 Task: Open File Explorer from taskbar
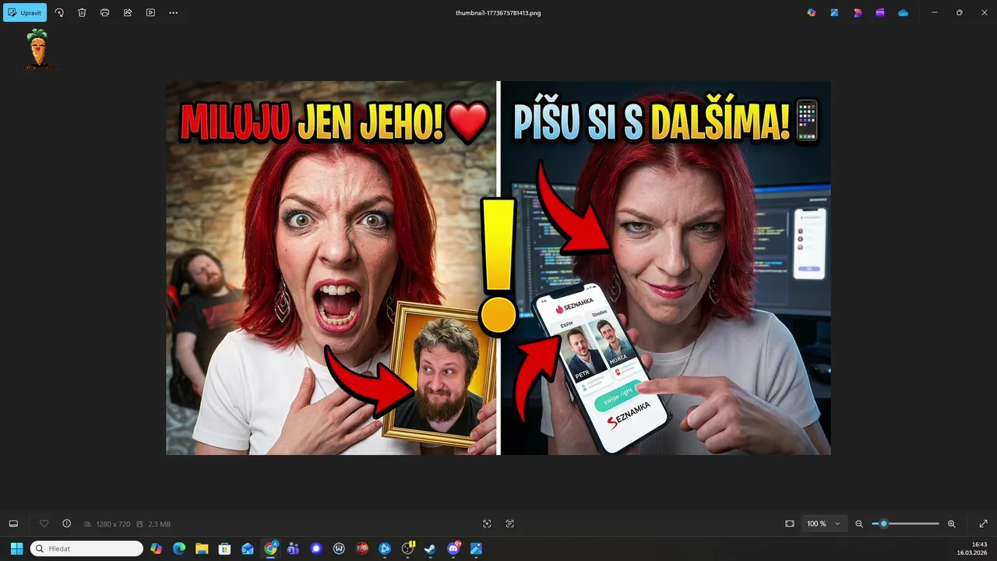tap(202, 549)
